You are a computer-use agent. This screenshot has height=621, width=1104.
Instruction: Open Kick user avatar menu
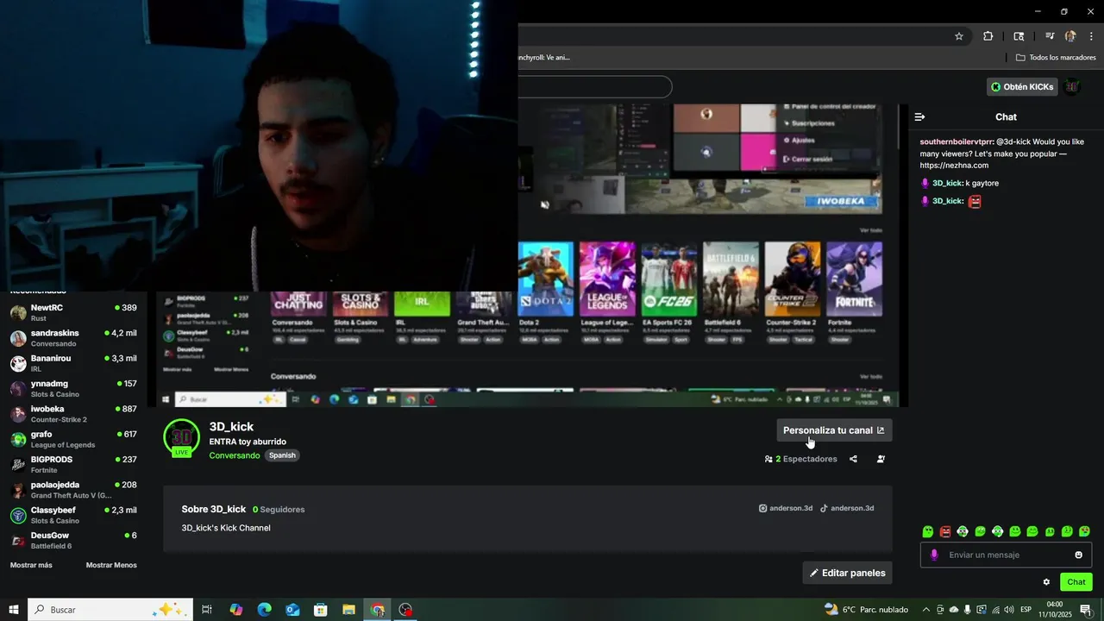[1072, 86]
